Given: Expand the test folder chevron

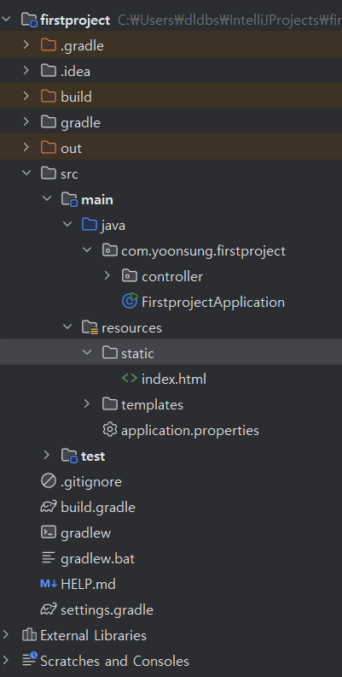Looking at the screenshot, I should click(47, 455).
